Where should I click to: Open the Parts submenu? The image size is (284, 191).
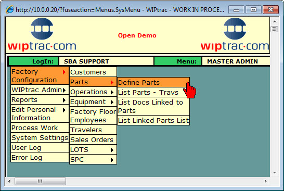pyautogui.click(x=93, y=82)
